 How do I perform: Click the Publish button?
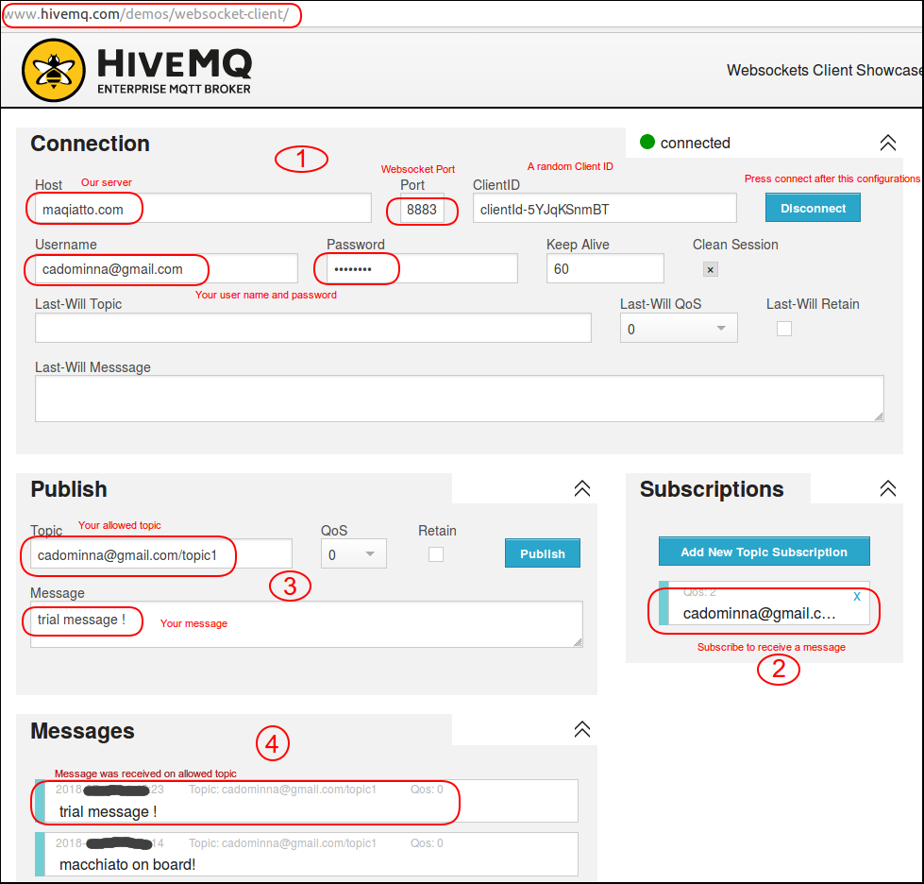[x=542, y=553]
